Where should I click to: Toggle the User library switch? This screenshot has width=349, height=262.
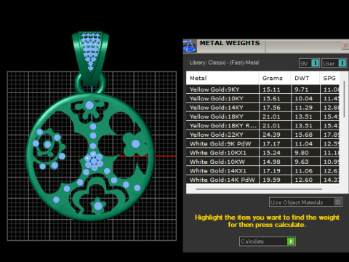[x=334, y=63]
